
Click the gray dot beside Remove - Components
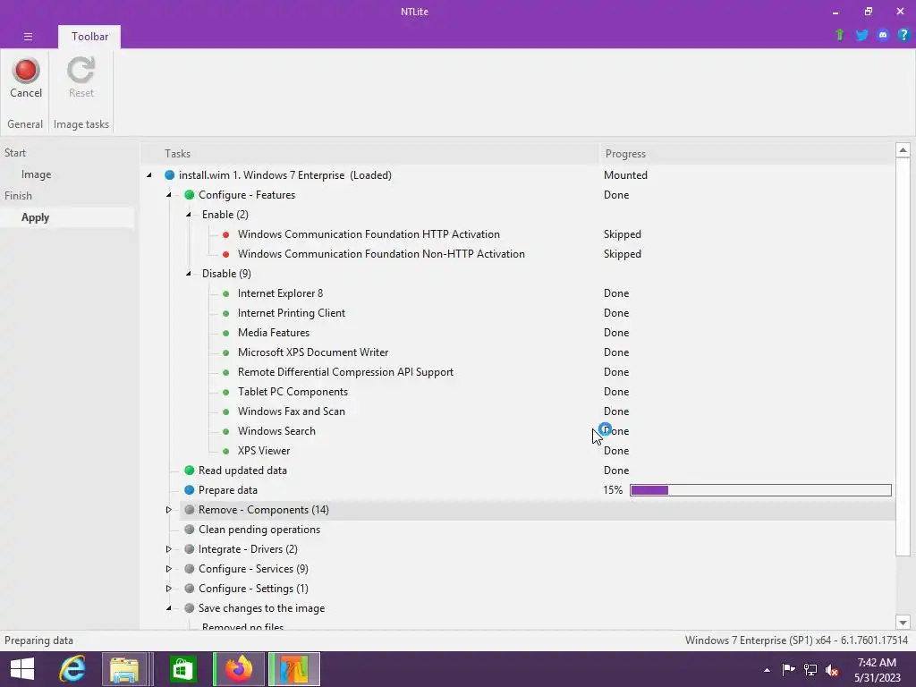[x=190, y=510]
